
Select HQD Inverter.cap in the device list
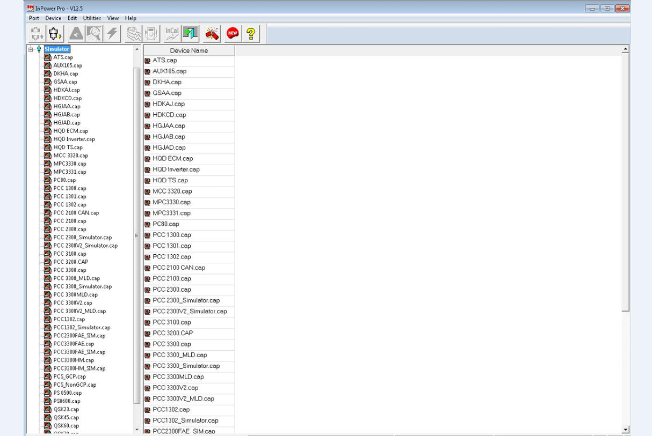176,169
